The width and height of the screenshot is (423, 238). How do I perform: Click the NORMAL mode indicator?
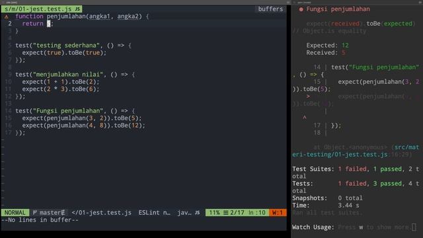(15, 213)
